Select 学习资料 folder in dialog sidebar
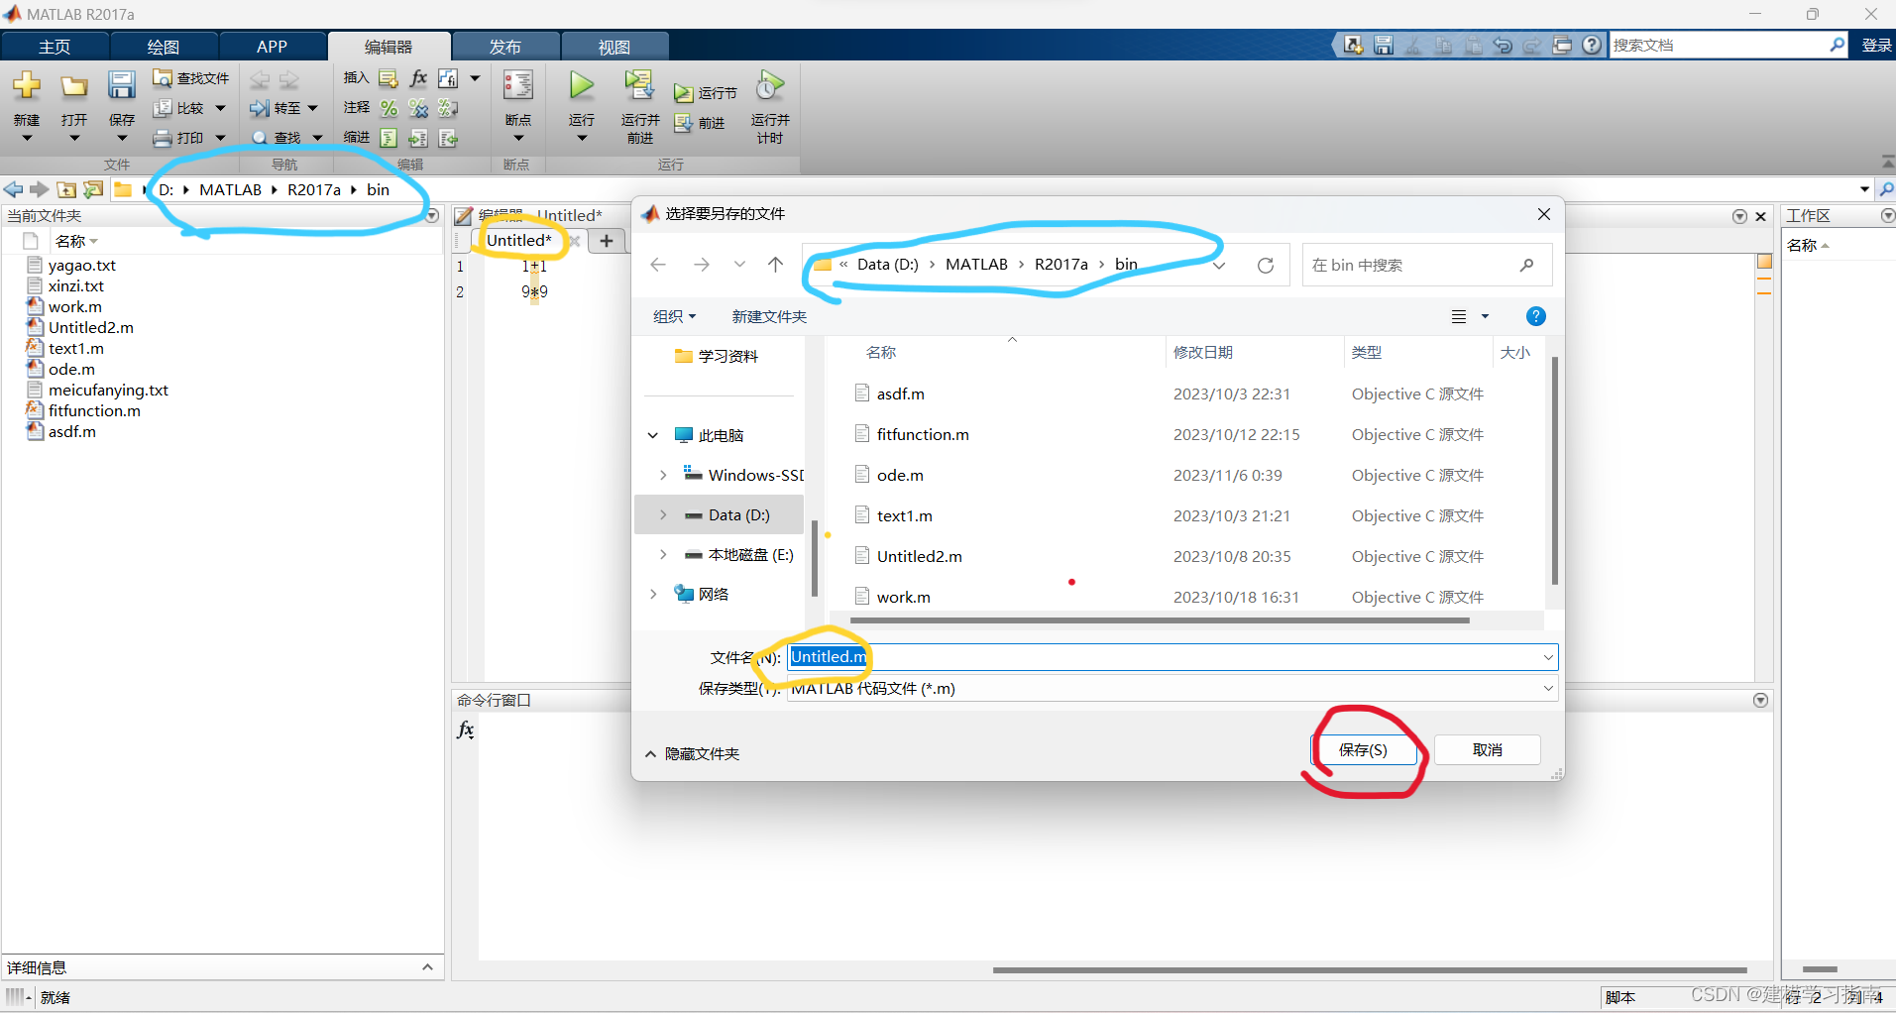The image size is (1896, 1013). 727,356
